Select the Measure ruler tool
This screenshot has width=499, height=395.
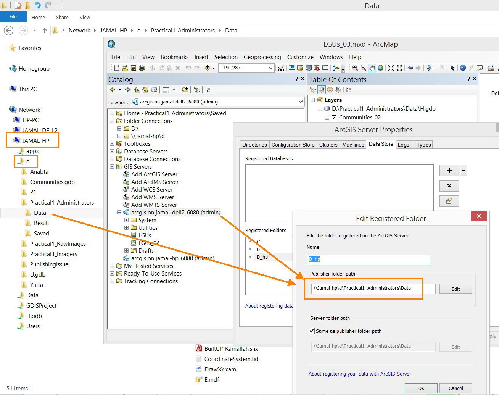click(491, 68)
